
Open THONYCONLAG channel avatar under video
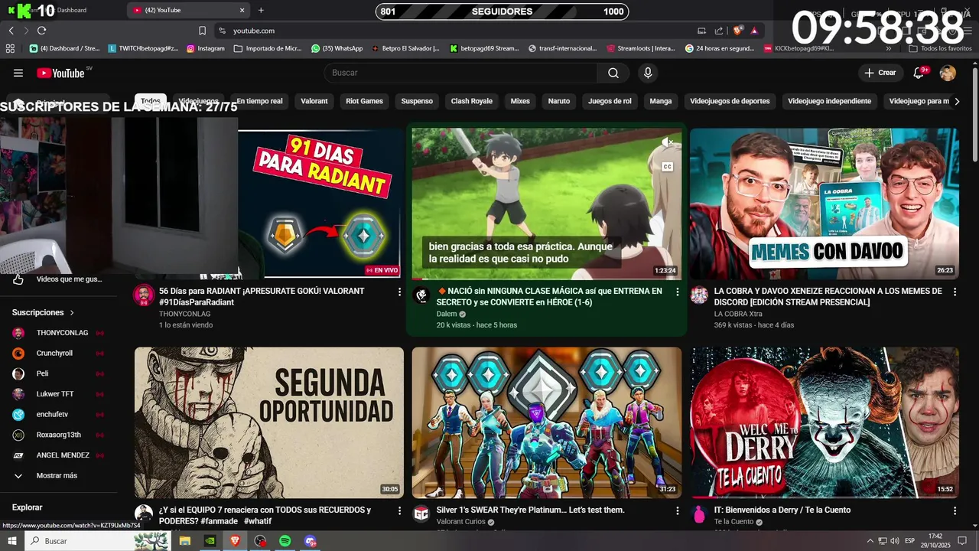[x=144, y=295]
